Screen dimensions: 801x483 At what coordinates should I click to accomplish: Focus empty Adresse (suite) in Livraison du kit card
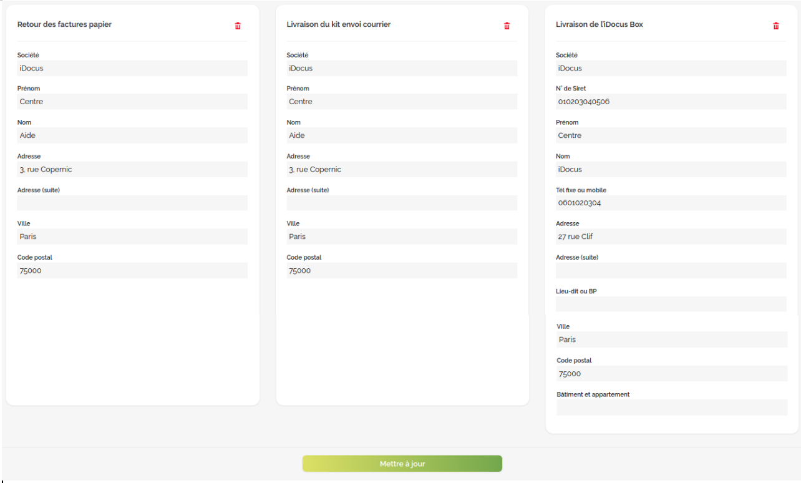pyautogui.click(x=402, y=203)
